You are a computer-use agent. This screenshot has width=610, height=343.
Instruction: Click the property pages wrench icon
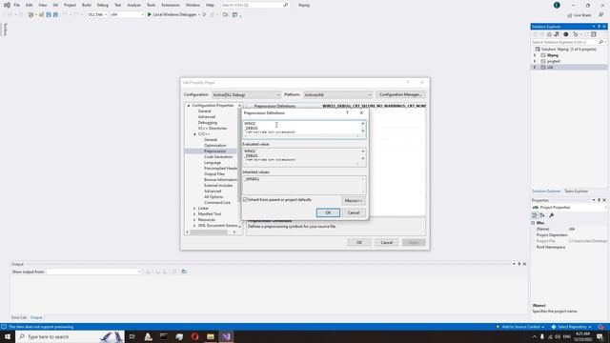pos(551,215)
